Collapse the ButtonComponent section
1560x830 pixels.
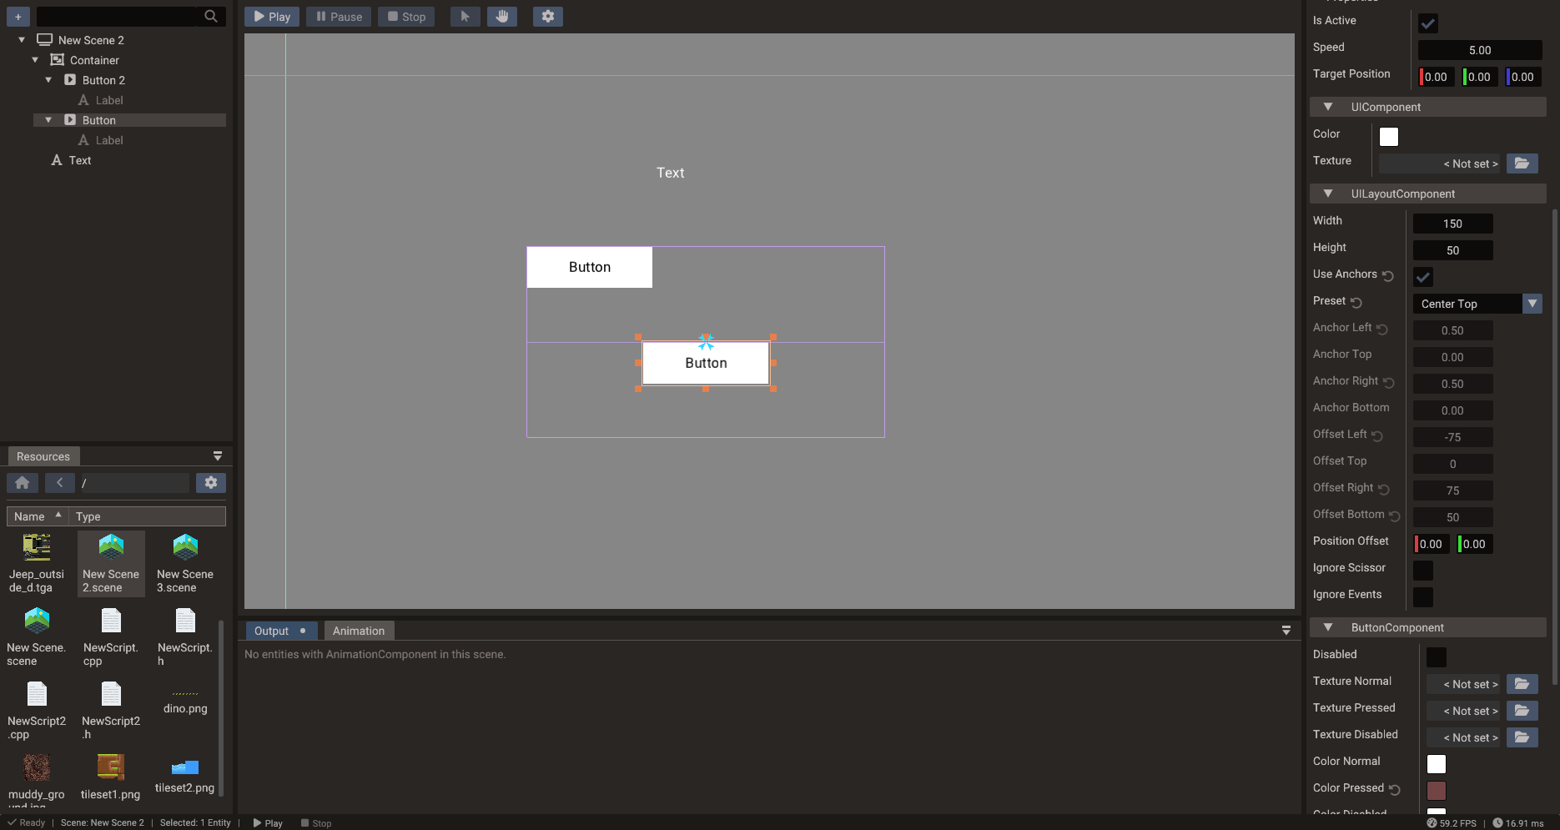pyautogui.click(x=1328, y=627)
